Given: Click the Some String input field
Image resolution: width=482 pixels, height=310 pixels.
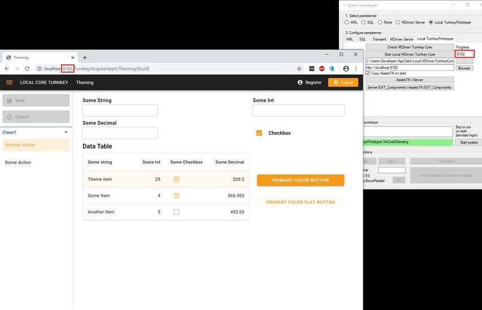Looking at the screenshot, I should [120, 111].
